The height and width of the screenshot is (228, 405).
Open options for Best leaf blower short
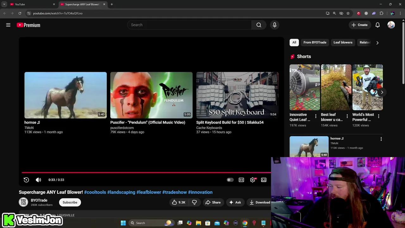pyautogui.click(x=347, y=117)
